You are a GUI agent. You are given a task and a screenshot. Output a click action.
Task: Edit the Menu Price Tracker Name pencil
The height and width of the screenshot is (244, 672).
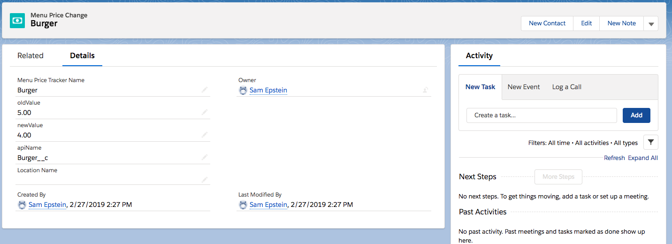(x=205, y=90)
